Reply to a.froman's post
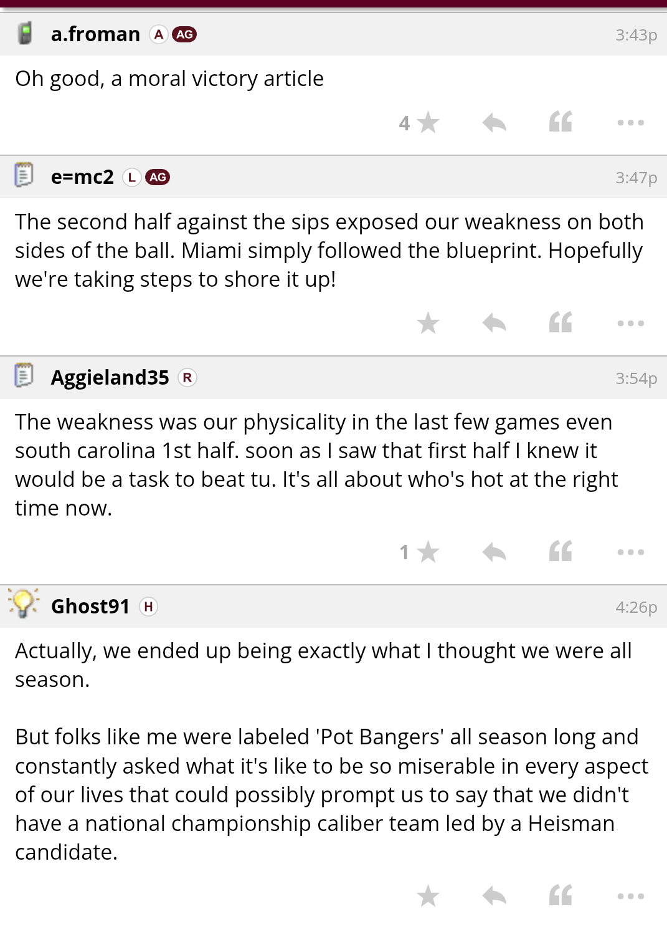The image size is (667, 927). click(x=494, y=123)
